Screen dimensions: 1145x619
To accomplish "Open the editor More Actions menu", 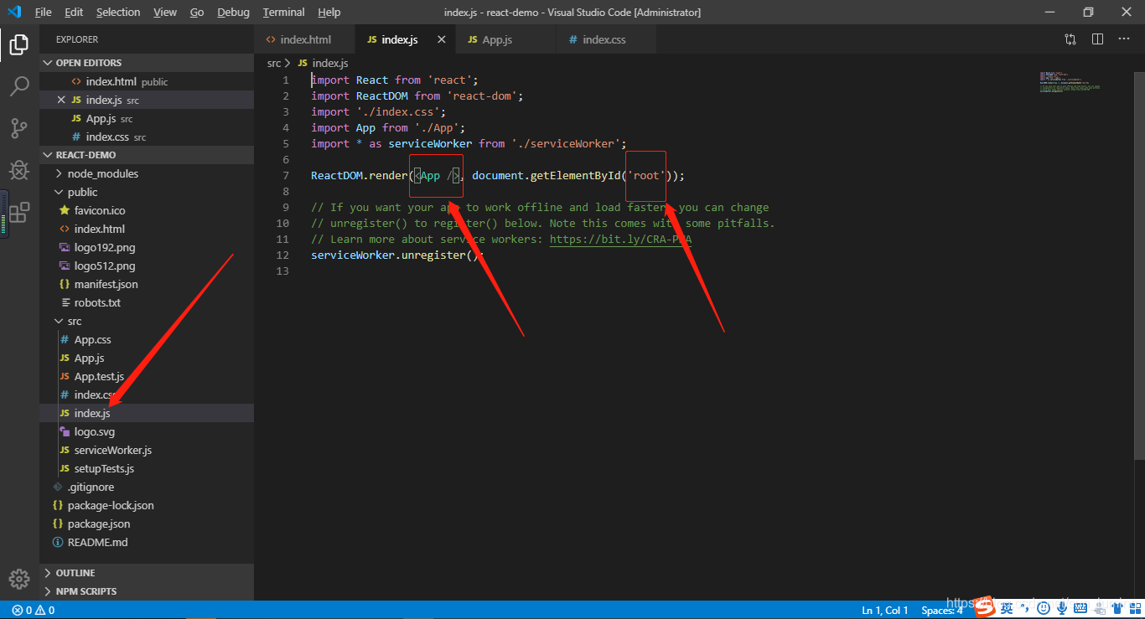I will tap(1124, 39).
